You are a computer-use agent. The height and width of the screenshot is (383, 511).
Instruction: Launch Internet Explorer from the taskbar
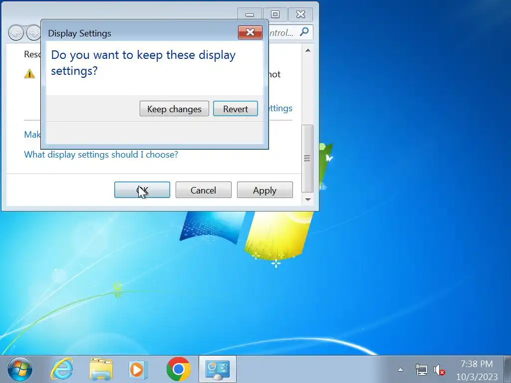[61, 370]
